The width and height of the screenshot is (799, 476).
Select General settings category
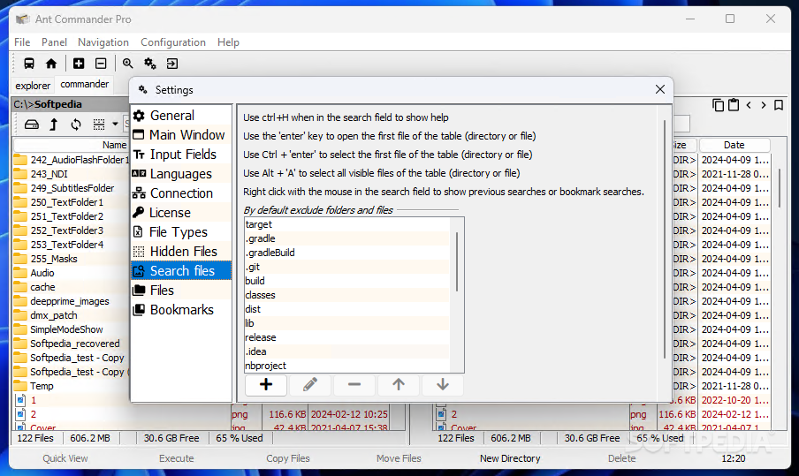point(181,116)
